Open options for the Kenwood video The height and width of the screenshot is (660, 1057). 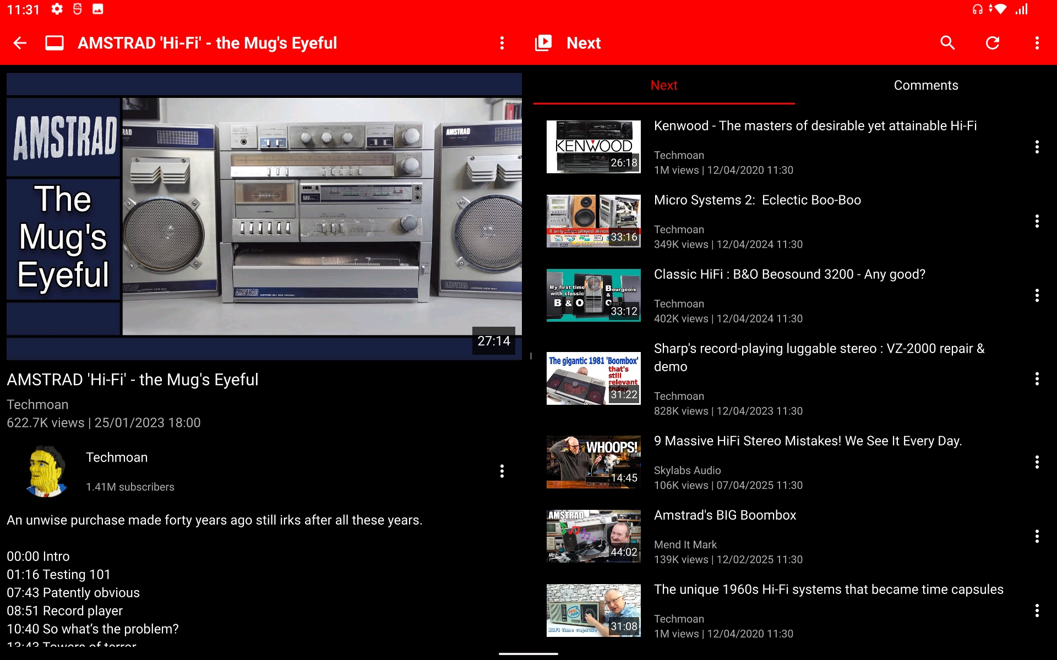(x=1037, y=147)
